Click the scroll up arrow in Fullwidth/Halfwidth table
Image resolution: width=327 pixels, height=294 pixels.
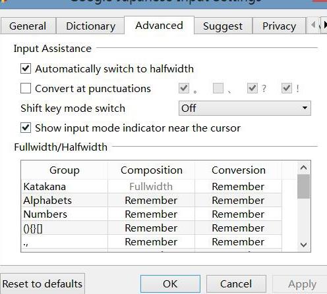(x=303, y=168)
